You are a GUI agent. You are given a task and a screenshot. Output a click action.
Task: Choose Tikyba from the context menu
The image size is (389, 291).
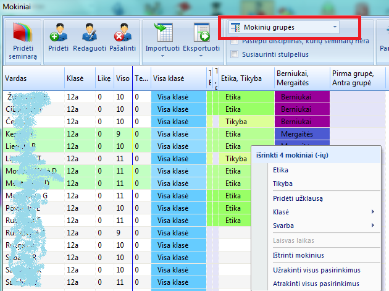[x=282, y=183]
